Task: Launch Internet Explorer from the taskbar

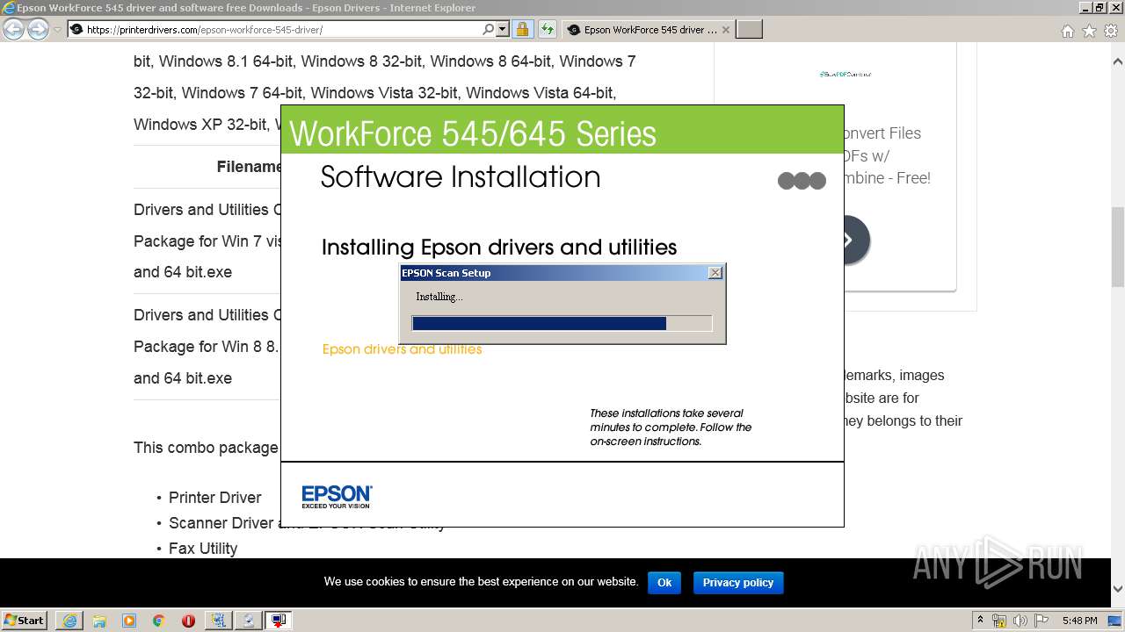Action: point(69,621)
